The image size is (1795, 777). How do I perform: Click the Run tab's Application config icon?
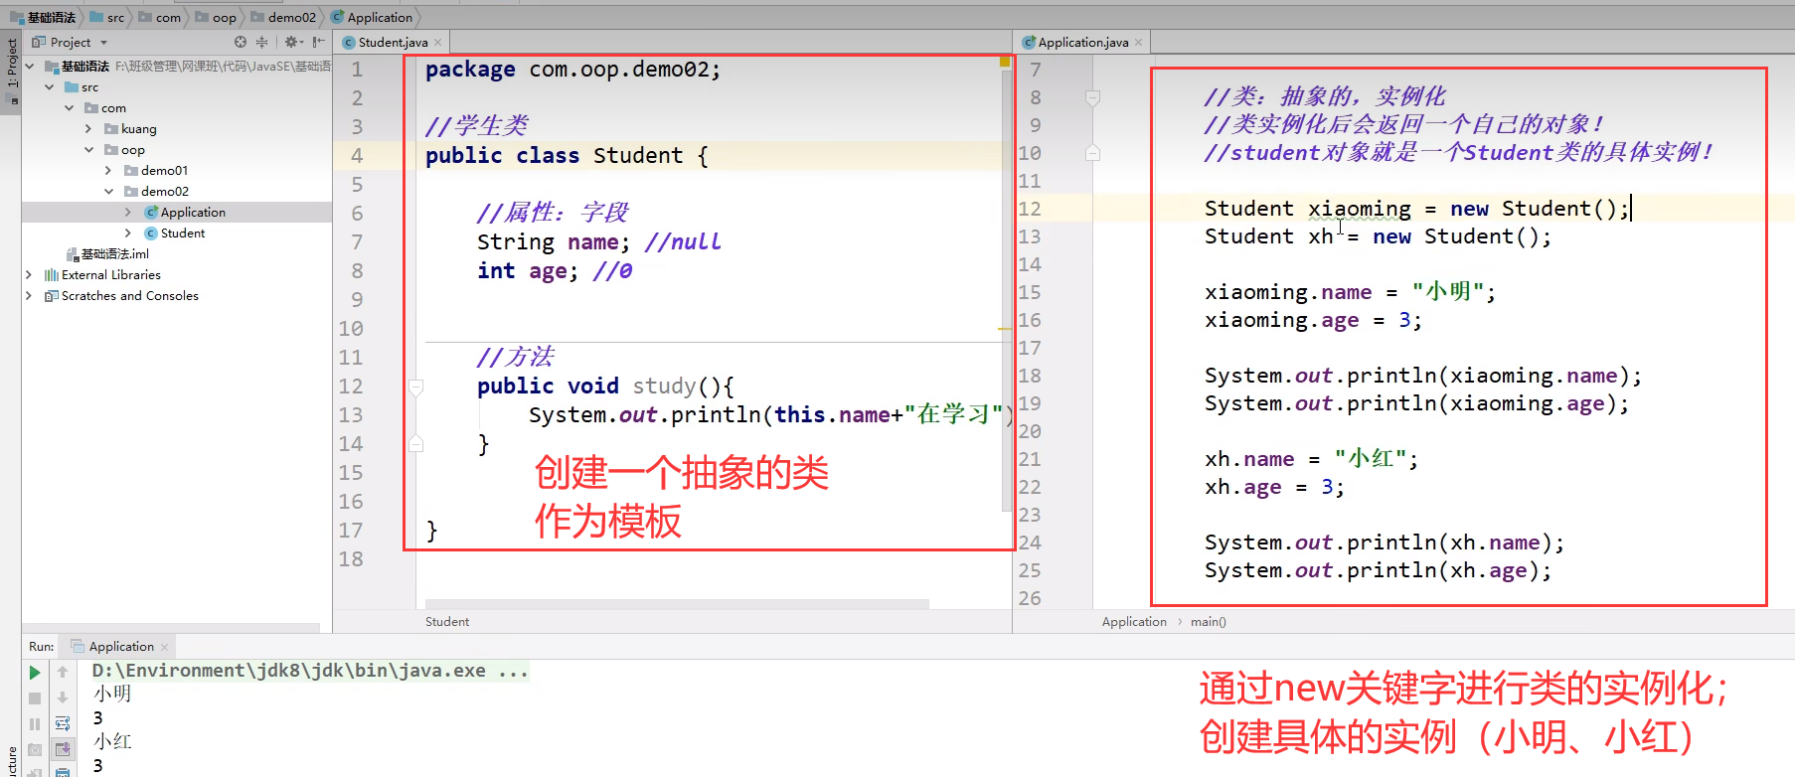coord(78,647)
